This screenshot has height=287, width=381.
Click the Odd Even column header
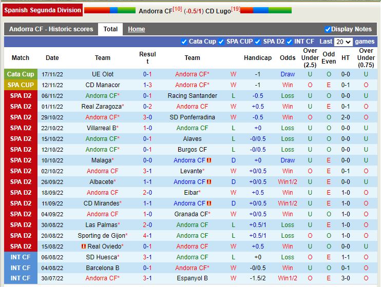tap(329, 58)
